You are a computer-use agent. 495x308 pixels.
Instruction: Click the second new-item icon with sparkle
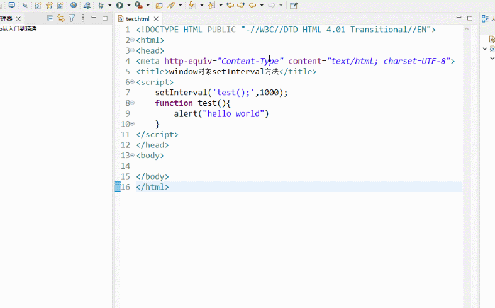49,6
